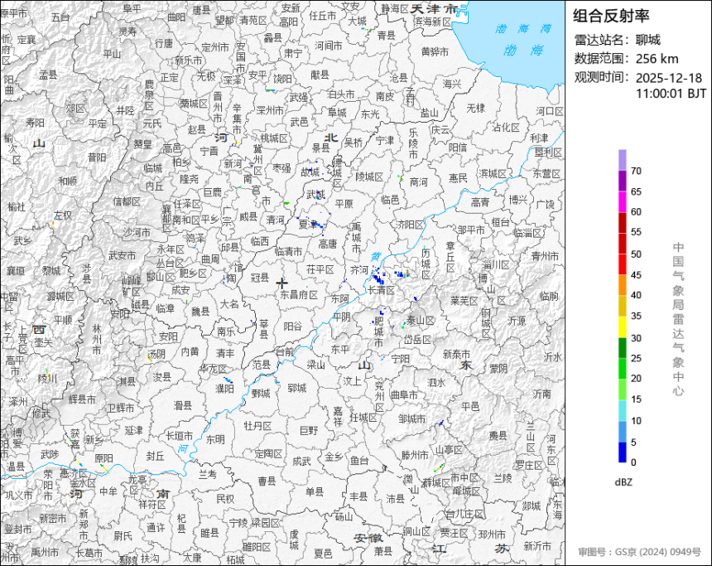This screenshot has width=712, height=566.
Task: Click the 临清市 map label
Action: [289, 251]
